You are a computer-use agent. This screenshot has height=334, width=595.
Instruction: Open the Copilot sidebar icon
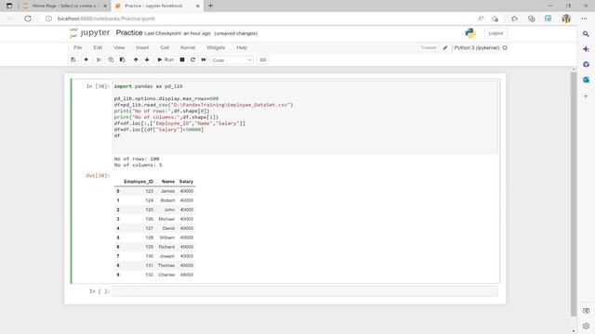[x=586, y=49]
